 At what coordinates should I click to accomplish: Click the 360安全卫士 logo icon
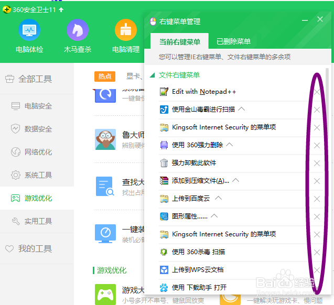click(7, 9)
